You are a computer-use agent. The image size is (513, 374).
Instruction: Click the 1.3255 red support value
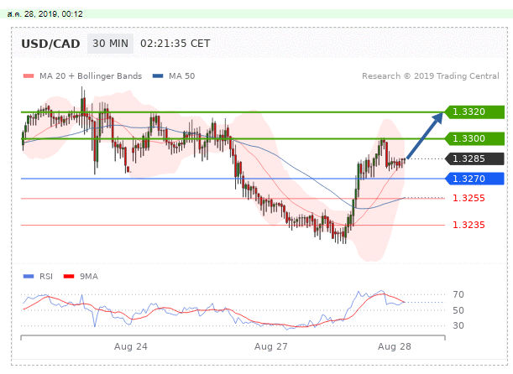point(469,198)
